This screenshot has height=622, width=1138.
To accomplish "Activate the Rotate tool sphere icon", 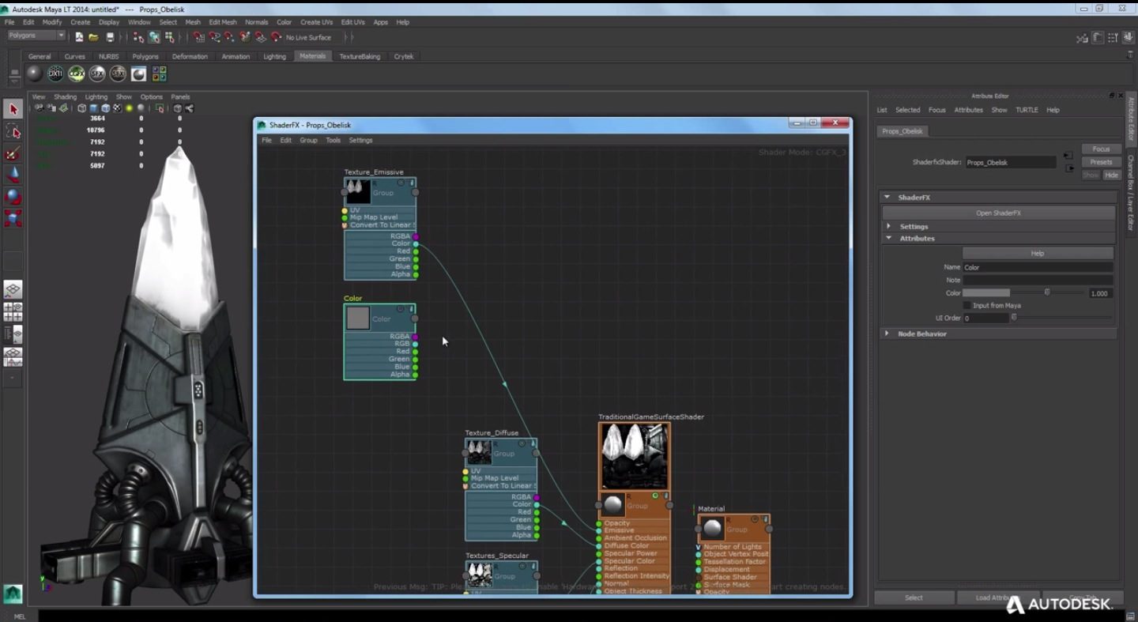I will pyautogui.click(x=13, y=197).
